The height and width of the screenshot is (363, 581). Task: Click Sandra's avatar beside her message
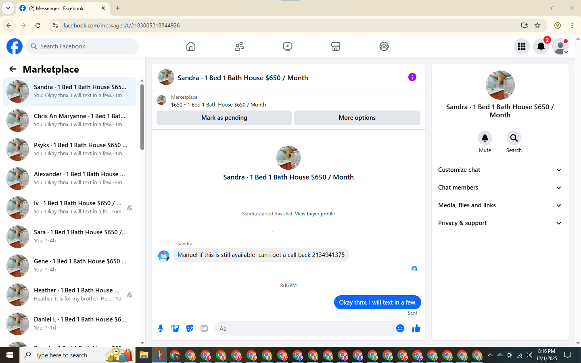(x=164, y=256)
